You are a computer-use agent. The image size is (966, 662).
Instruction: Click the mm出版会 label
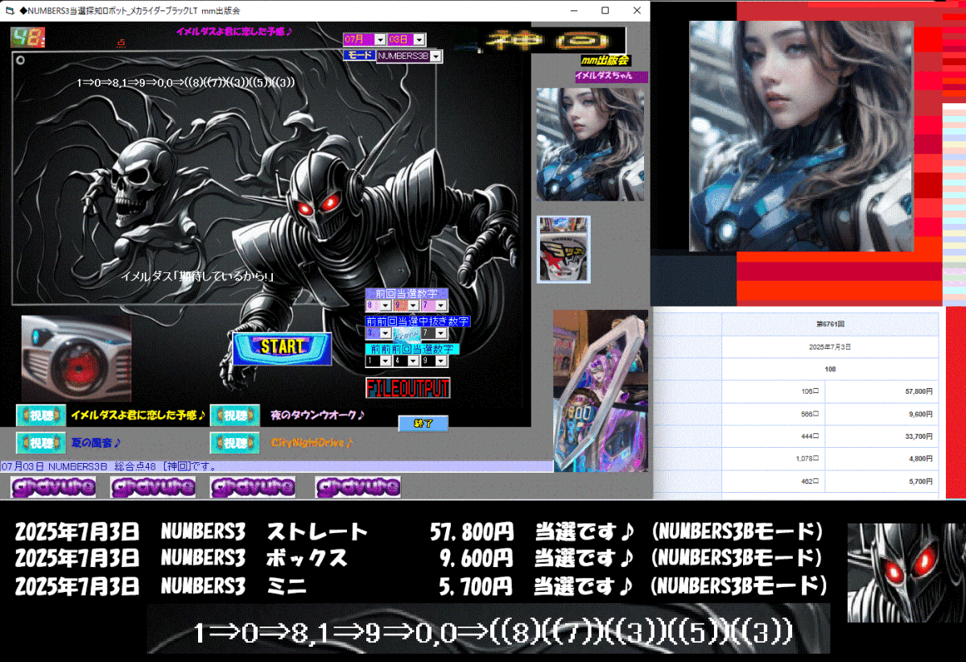coord(605,60)
